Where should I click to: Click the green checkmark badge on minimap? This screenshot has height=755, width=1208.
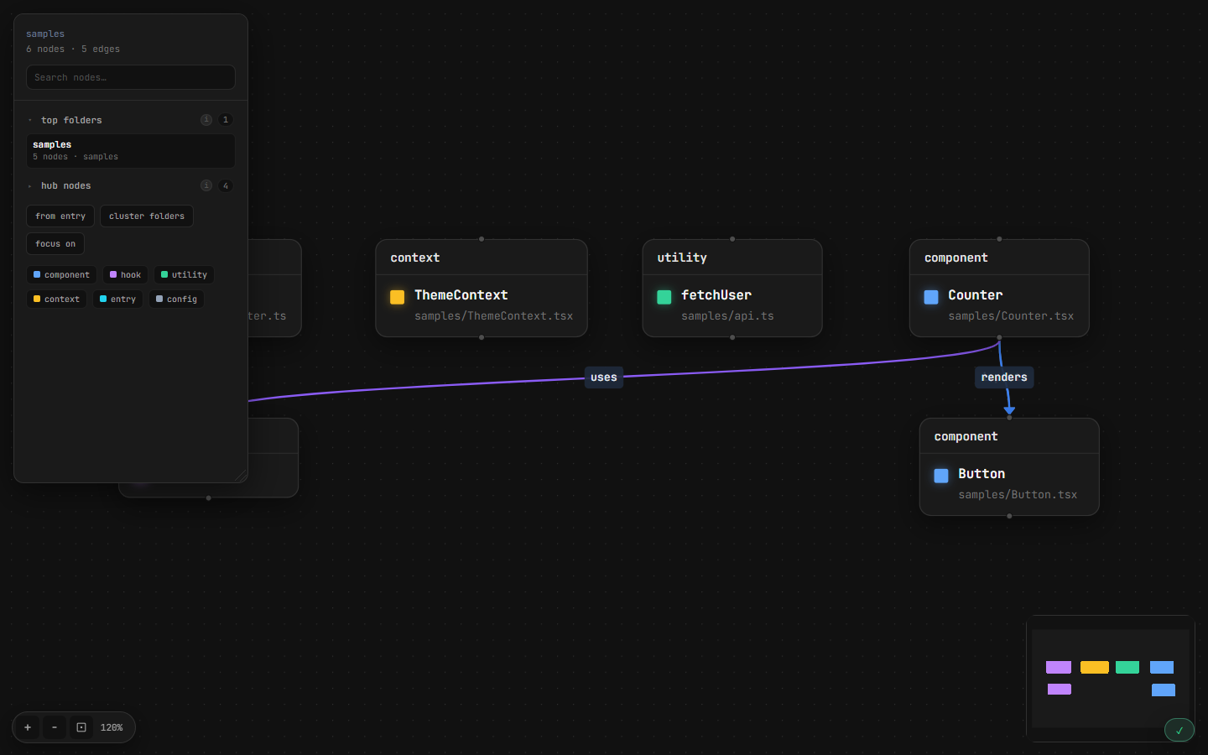click(1179, 730)
